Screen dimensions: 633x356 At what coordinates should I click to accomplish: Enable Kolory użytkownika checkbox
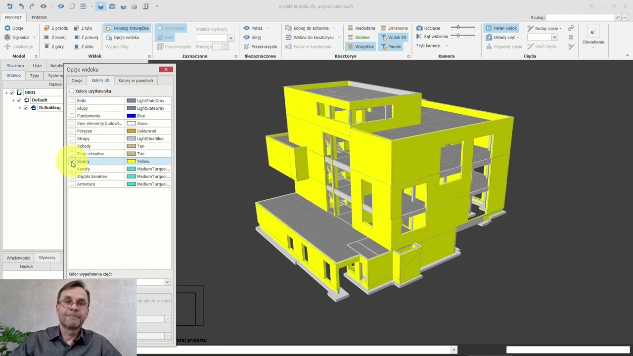pos(72,91)
